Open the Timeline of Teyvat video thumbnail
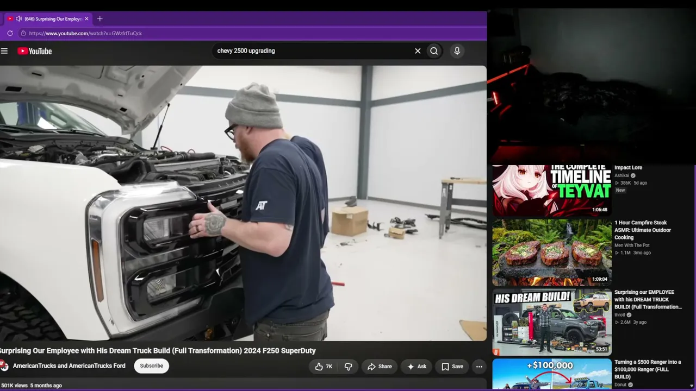This screenshot has height=391, width=696. point(552,190)
